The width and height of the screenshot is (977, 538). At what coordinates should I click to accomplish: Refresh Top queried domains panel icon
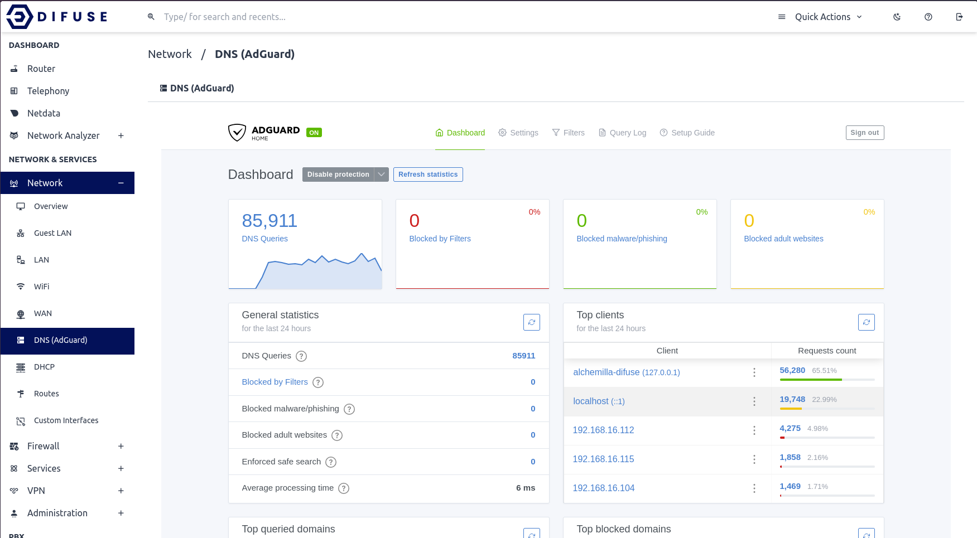532,534
